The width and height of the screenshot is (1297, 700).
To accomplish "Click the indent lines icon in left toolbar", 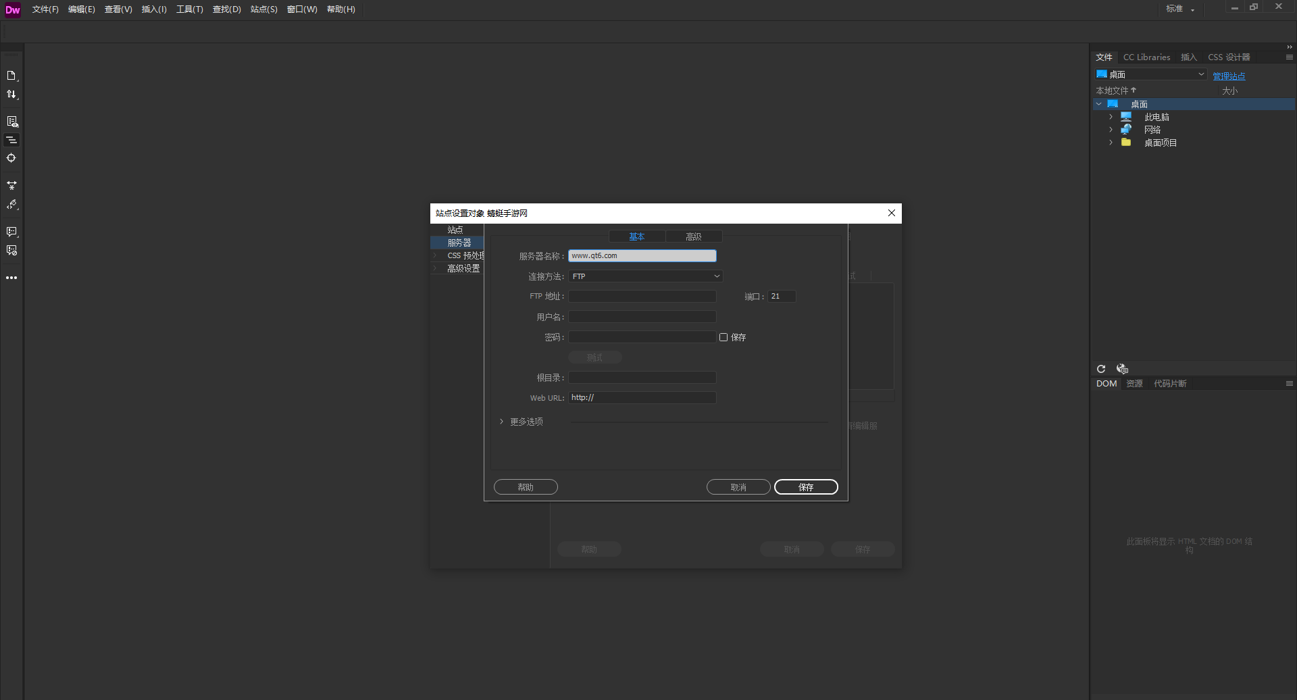I will tap(11, 140).
